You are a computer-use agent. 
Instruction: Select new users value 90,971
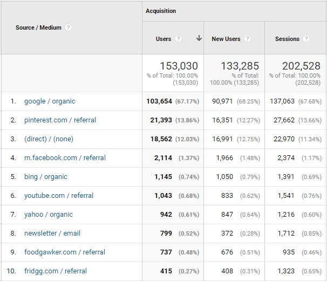(x=222, y=101)
